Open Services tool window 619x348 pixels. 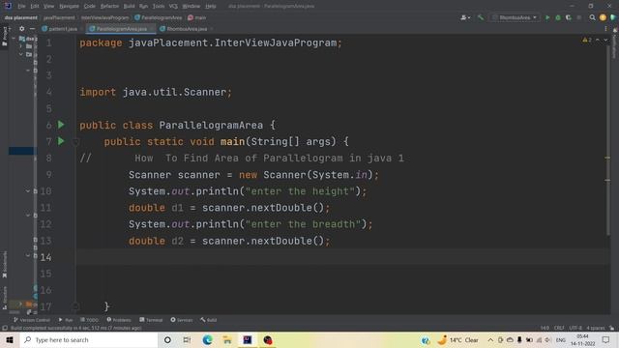(182, 320)
